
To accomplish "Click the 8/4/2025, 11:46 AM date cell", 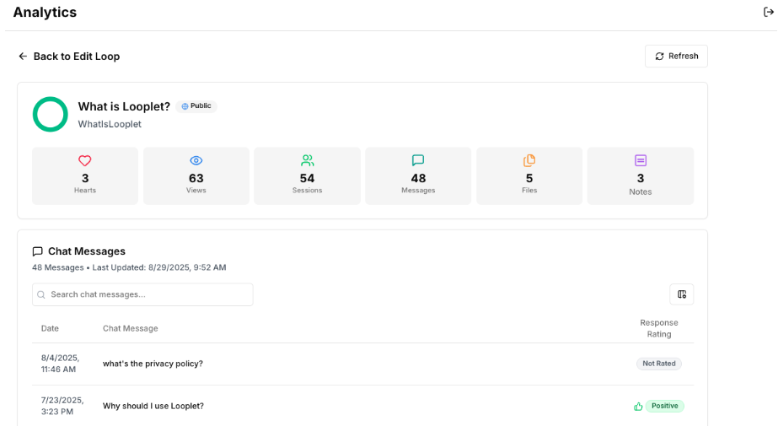I will [x=60, y=364].
